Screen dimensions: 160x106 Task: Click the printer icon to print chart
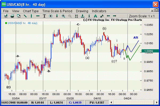(x=12, y=16)
